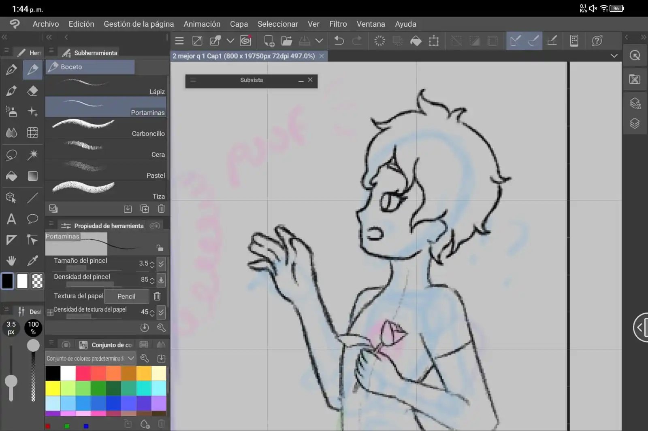Screen dimensions: 648x431
Task: Open the help question-bubble icon
Action: tap(597, 41)
